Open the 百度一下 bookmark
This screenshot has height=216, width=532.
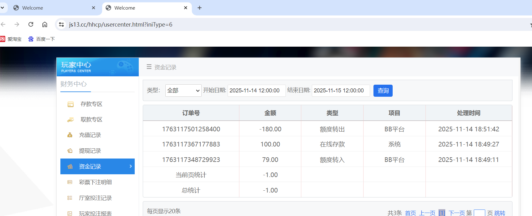tap(41, 39)
